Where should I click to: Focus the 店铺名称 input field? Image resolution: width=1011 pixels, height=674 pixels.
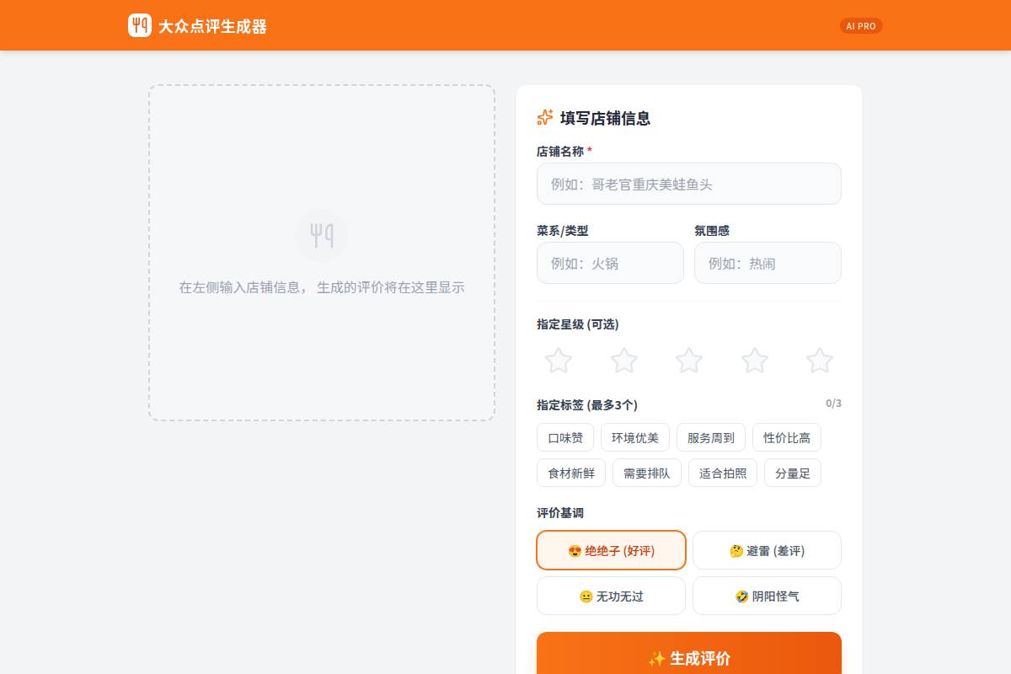[x=689, y=184]
